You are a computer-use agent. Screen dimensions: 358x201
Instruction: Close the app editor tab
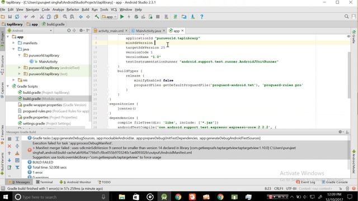(x=182, y=31)
